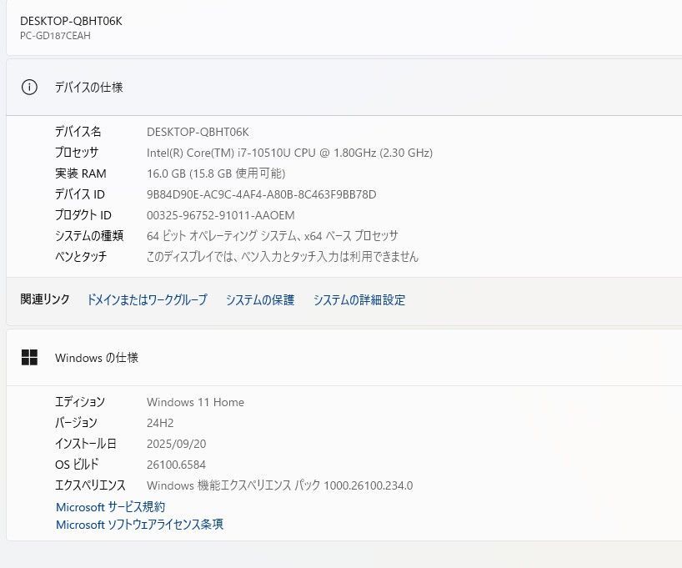Open ドメインまたはワークグループ settings
The image size is (682, 568).
[x=147, y=300]
